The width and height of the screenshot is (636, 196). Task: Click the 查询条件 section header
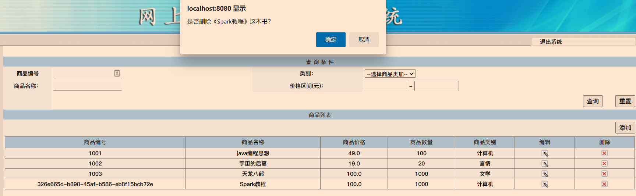319,62
